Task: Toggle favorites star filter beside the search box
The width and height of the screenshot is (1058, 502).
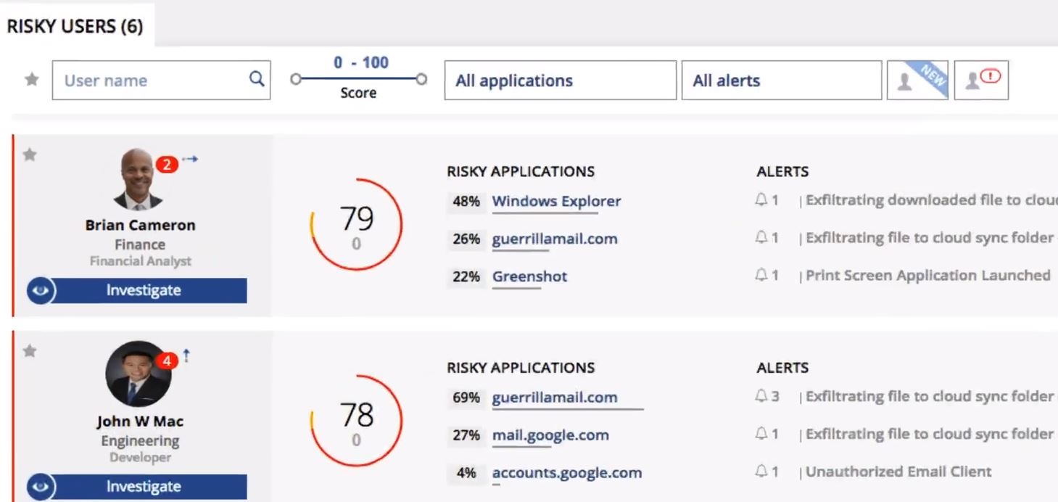Action: 32,80
